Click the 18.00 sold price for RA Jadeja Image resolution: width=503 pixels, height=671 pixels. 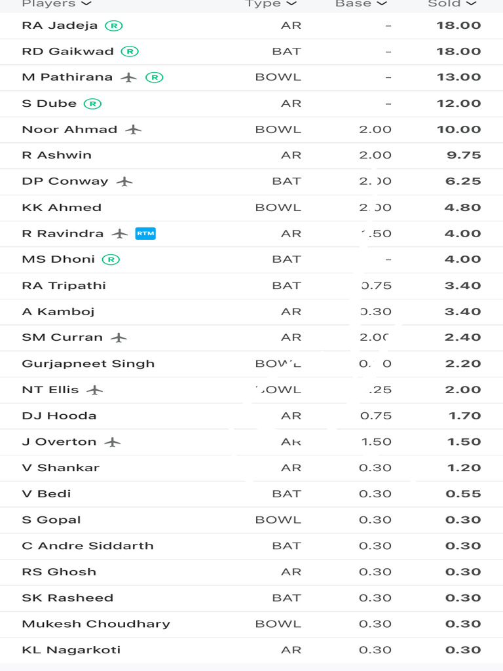[x=458, y=26]
